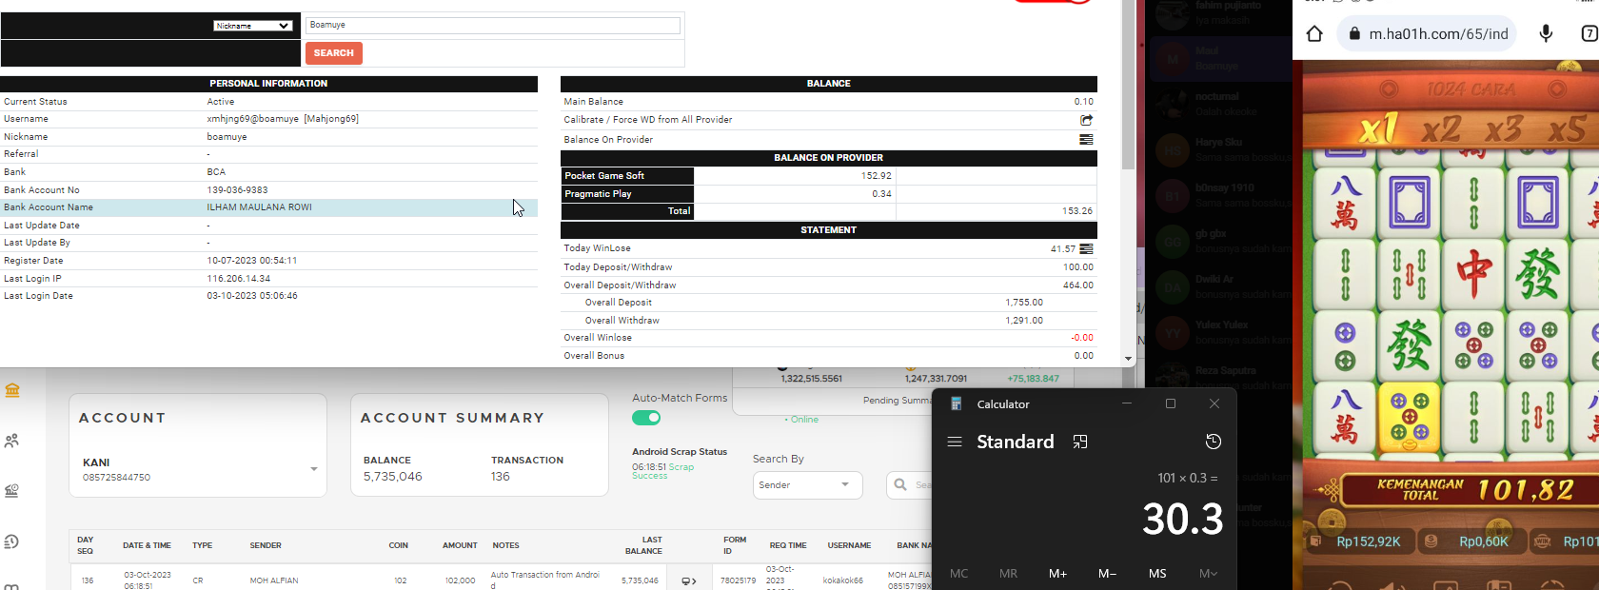The height and width of the screenshot is (590, 1599).
Task: Open the Search By Sender dropdown
Action: click(x=807, y=485)
